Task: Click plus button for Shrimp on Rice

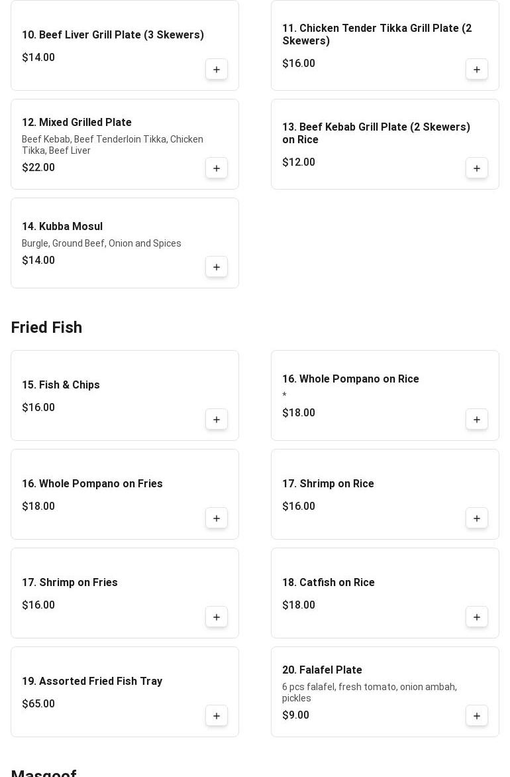Action: point(477,518)
